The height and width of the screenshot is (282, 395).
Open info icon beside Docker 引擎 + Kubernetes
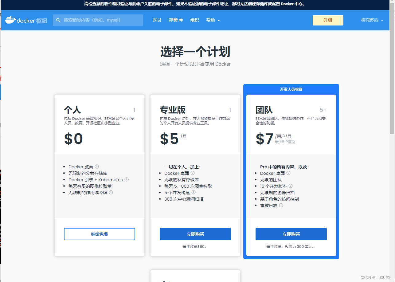[126, 179]
